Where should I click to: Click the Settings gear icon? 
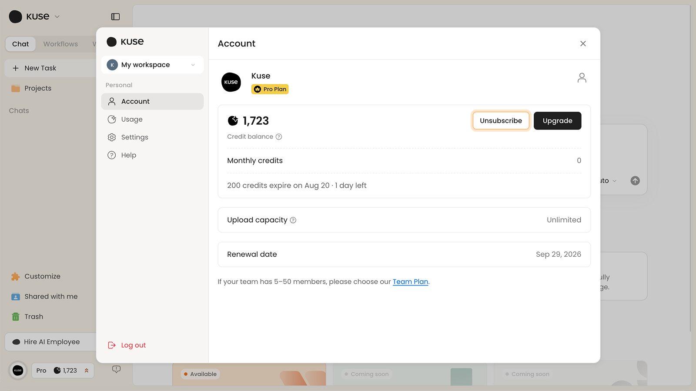[112, 137]
